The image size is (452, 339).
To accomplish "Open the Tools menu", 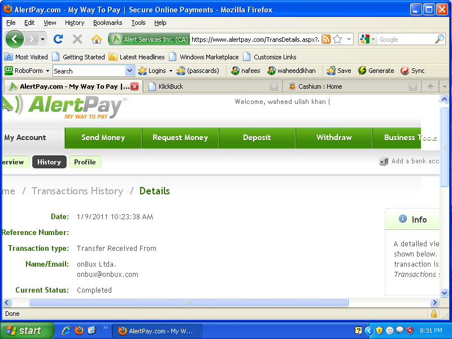I will [138, 23].
